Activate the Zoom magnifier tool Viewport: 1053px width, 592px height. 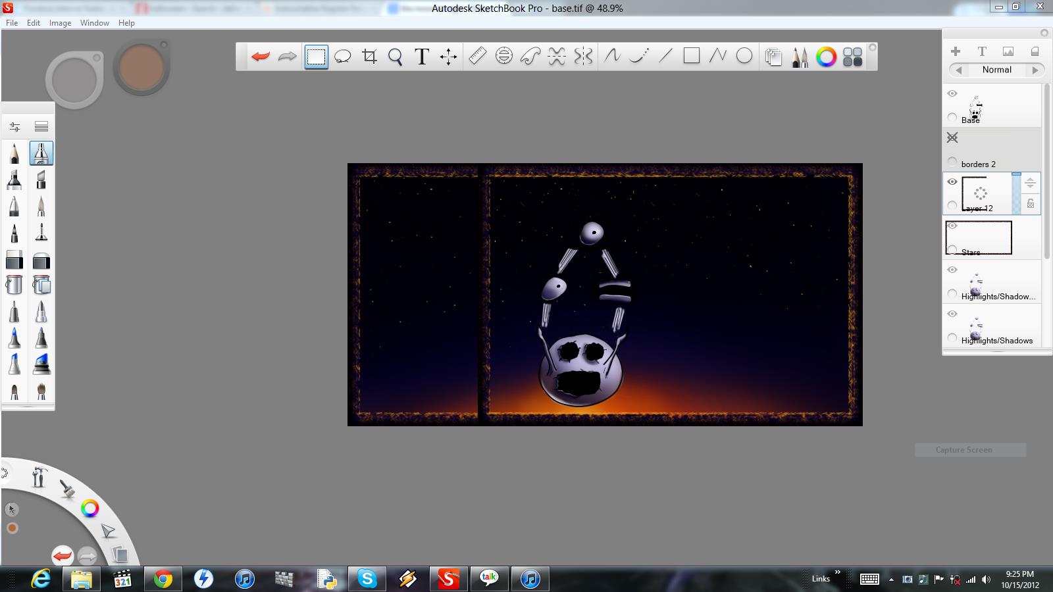point(396,57)
